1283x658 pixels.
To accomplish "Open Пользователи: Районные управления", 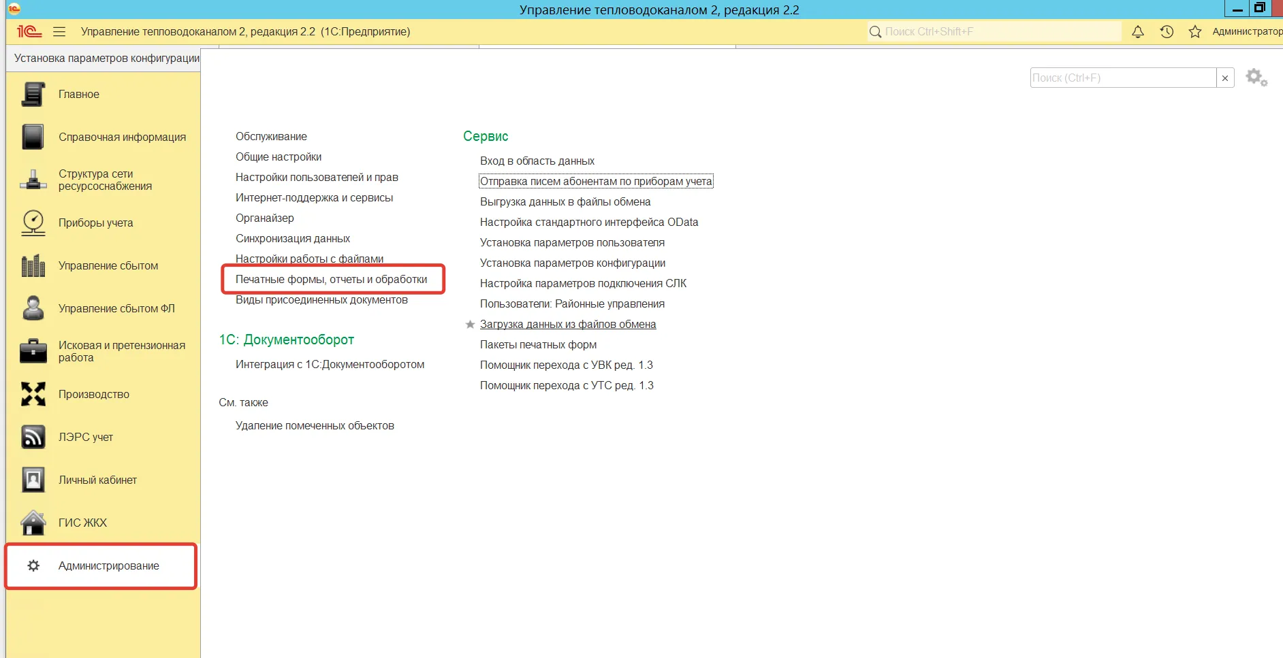I will tap(572, 303).
